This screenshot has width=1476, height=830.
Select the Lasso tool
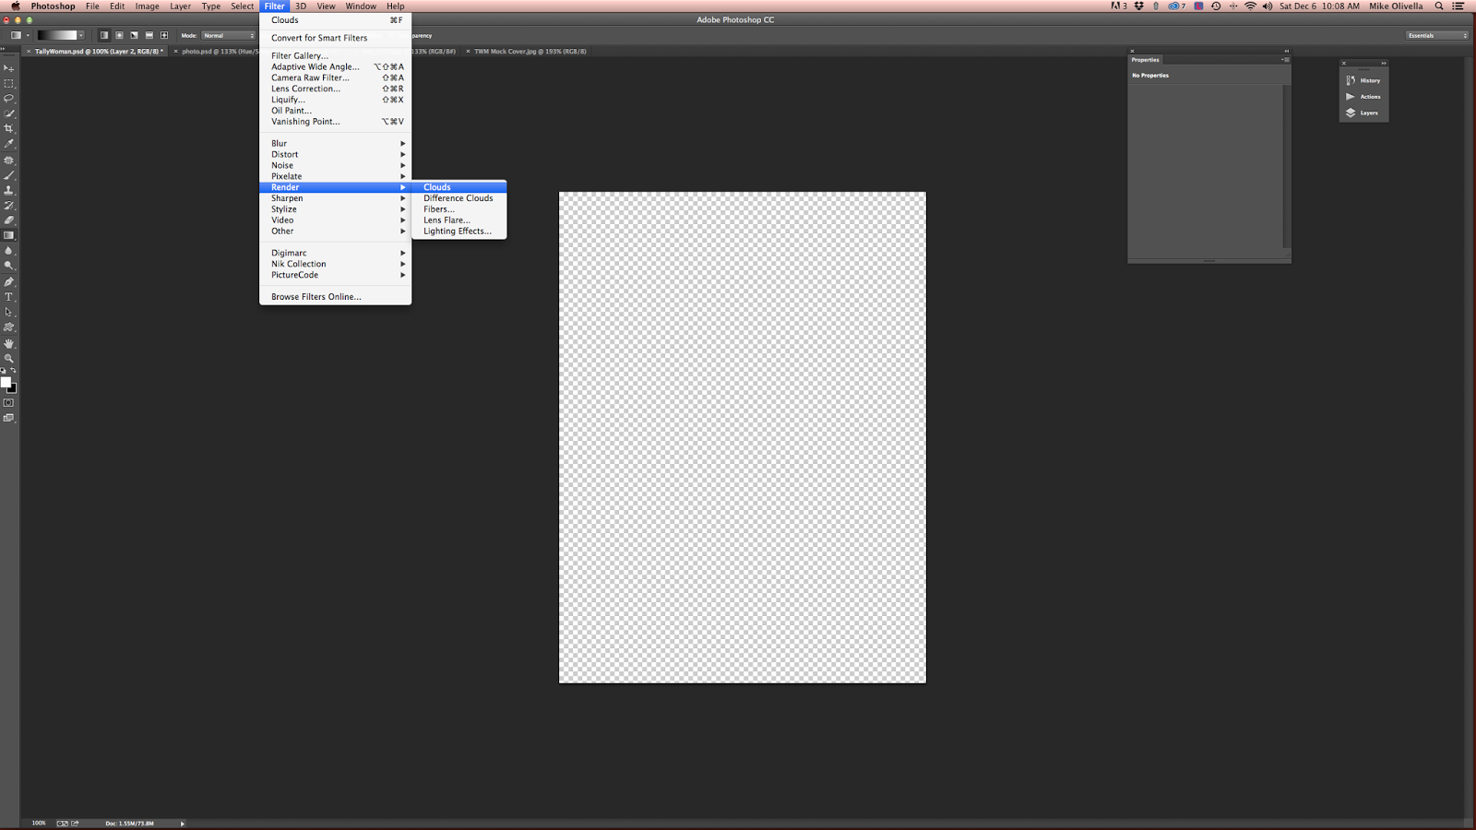coord(9,99)
